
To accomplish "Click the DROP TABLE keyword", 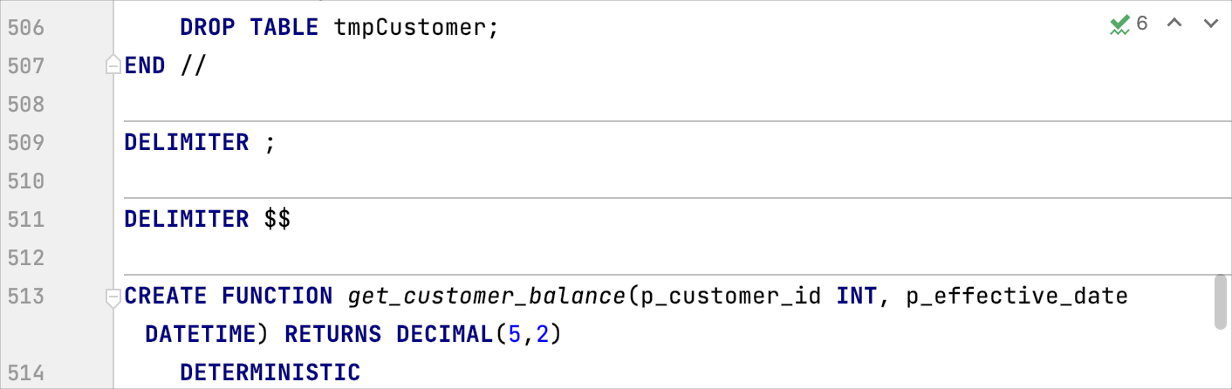I will point(248,27).
